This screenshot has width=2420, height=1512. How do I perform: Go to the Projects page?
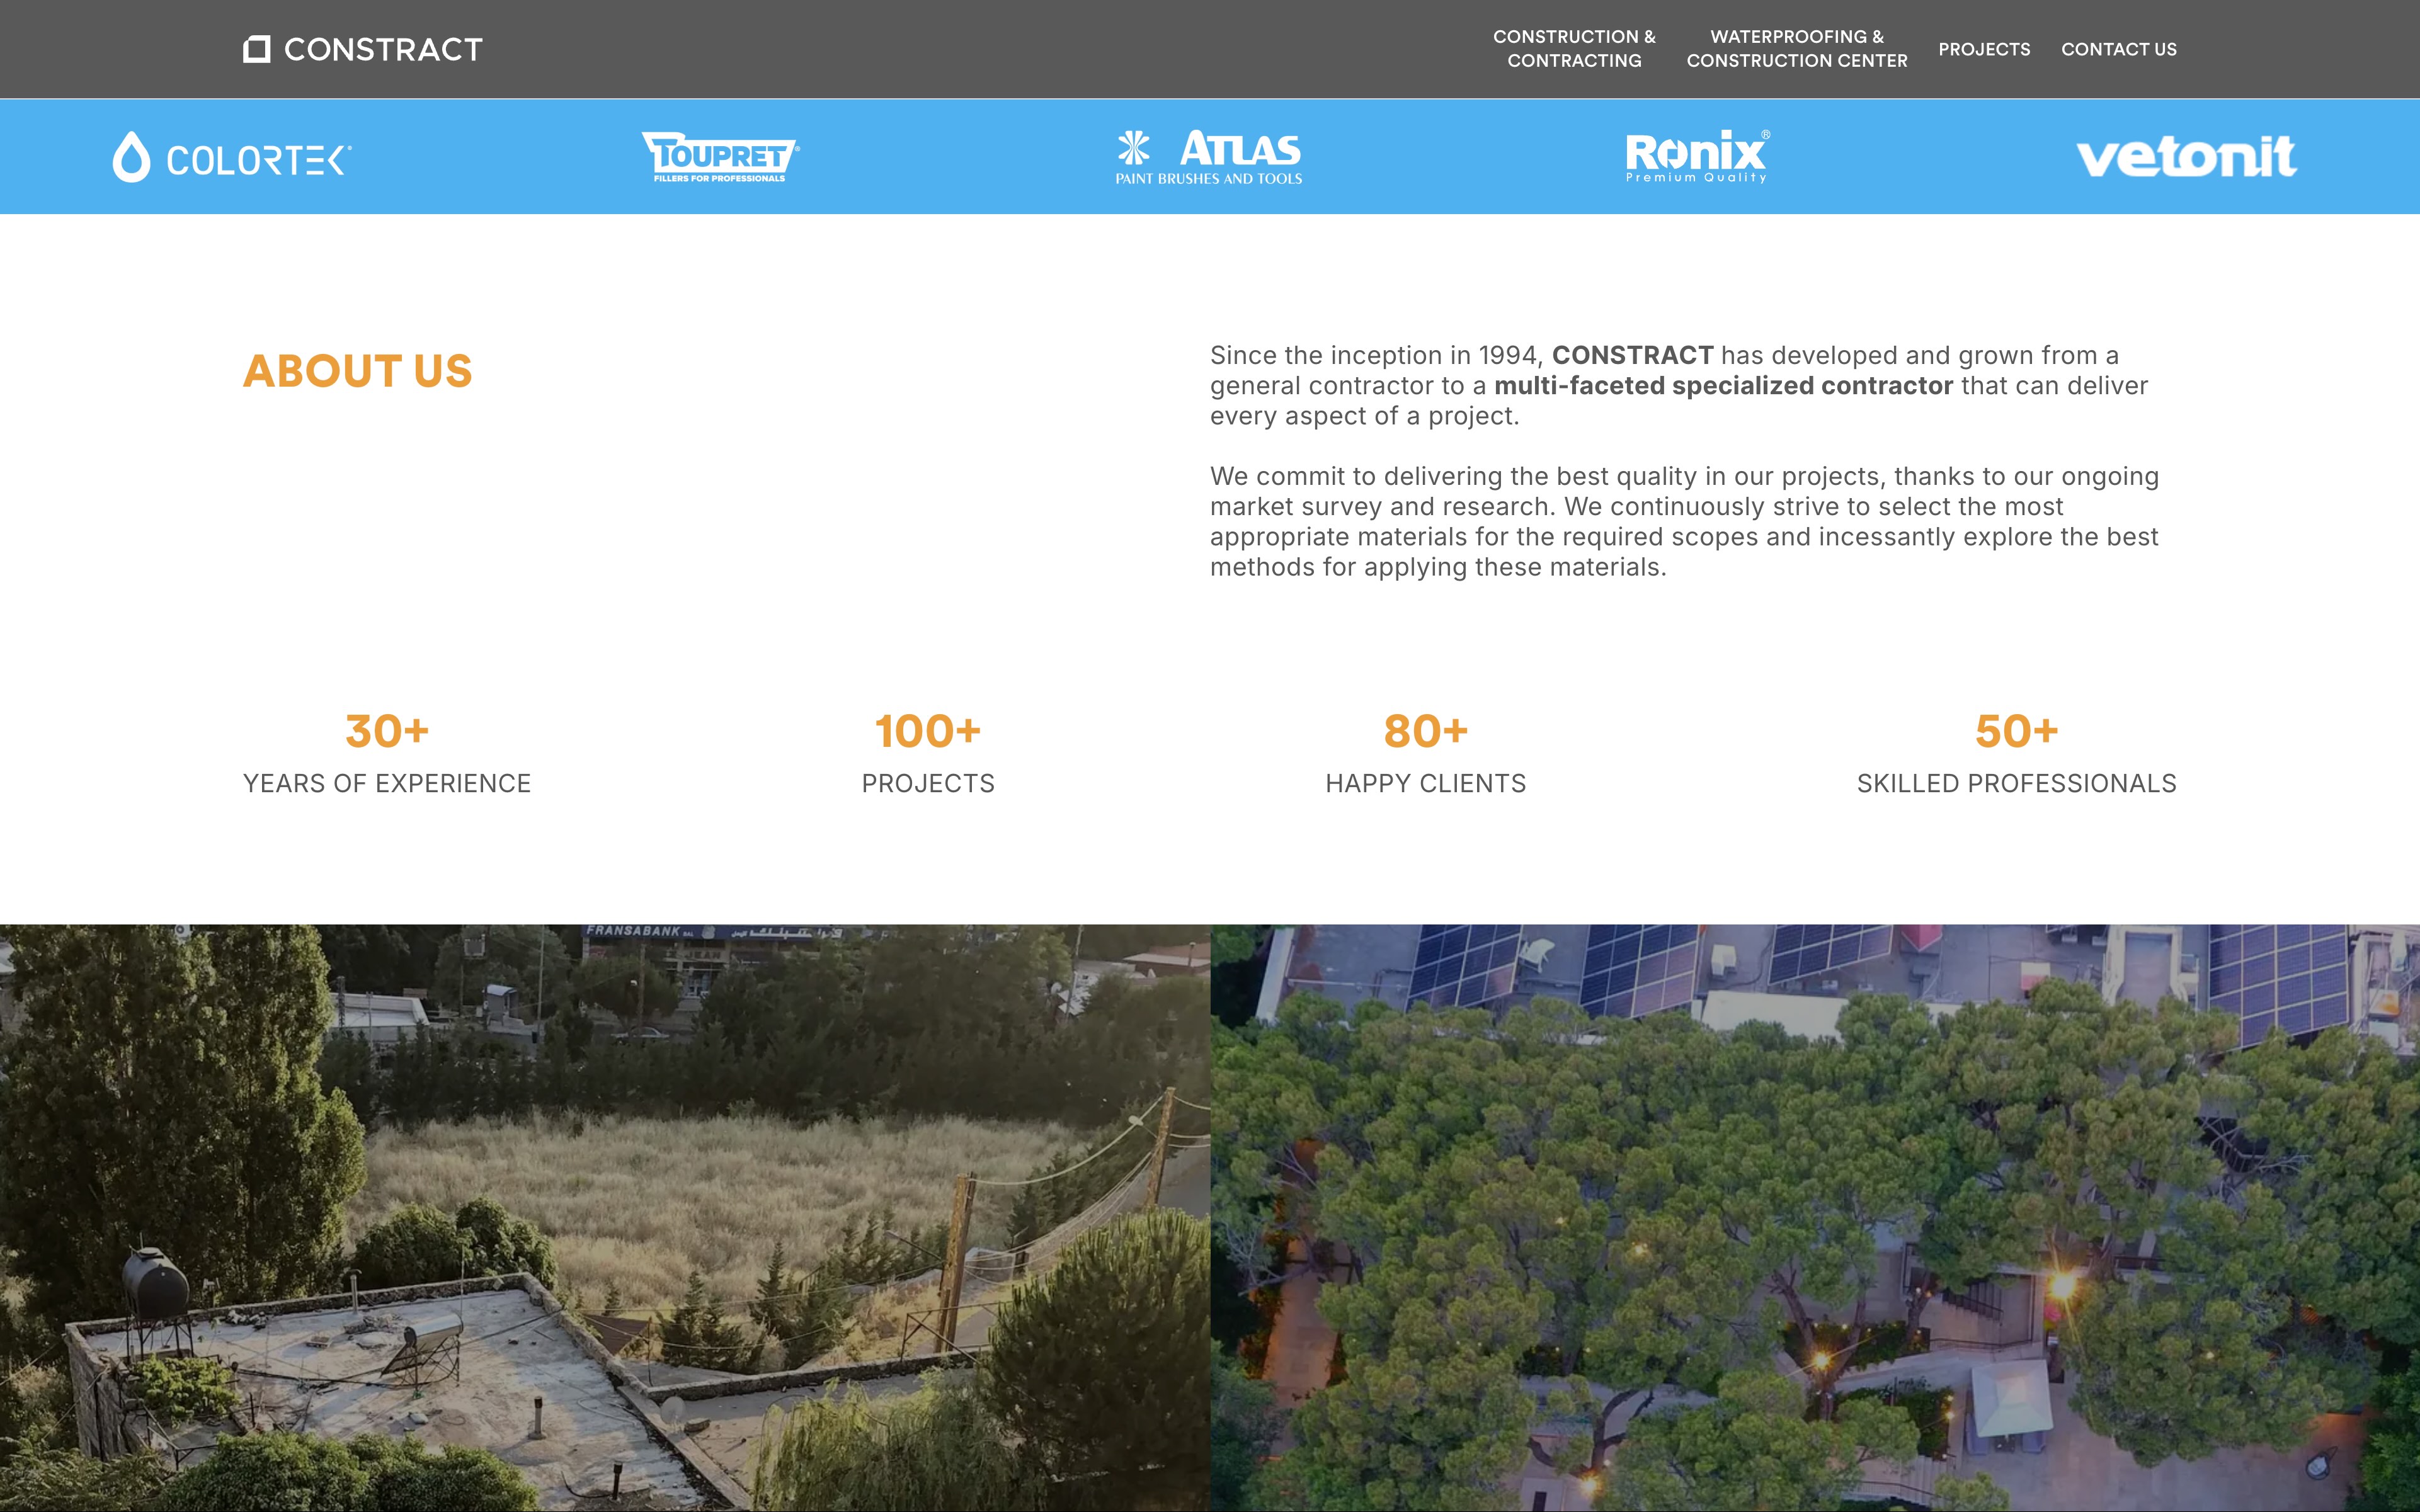coord(1984,49)
